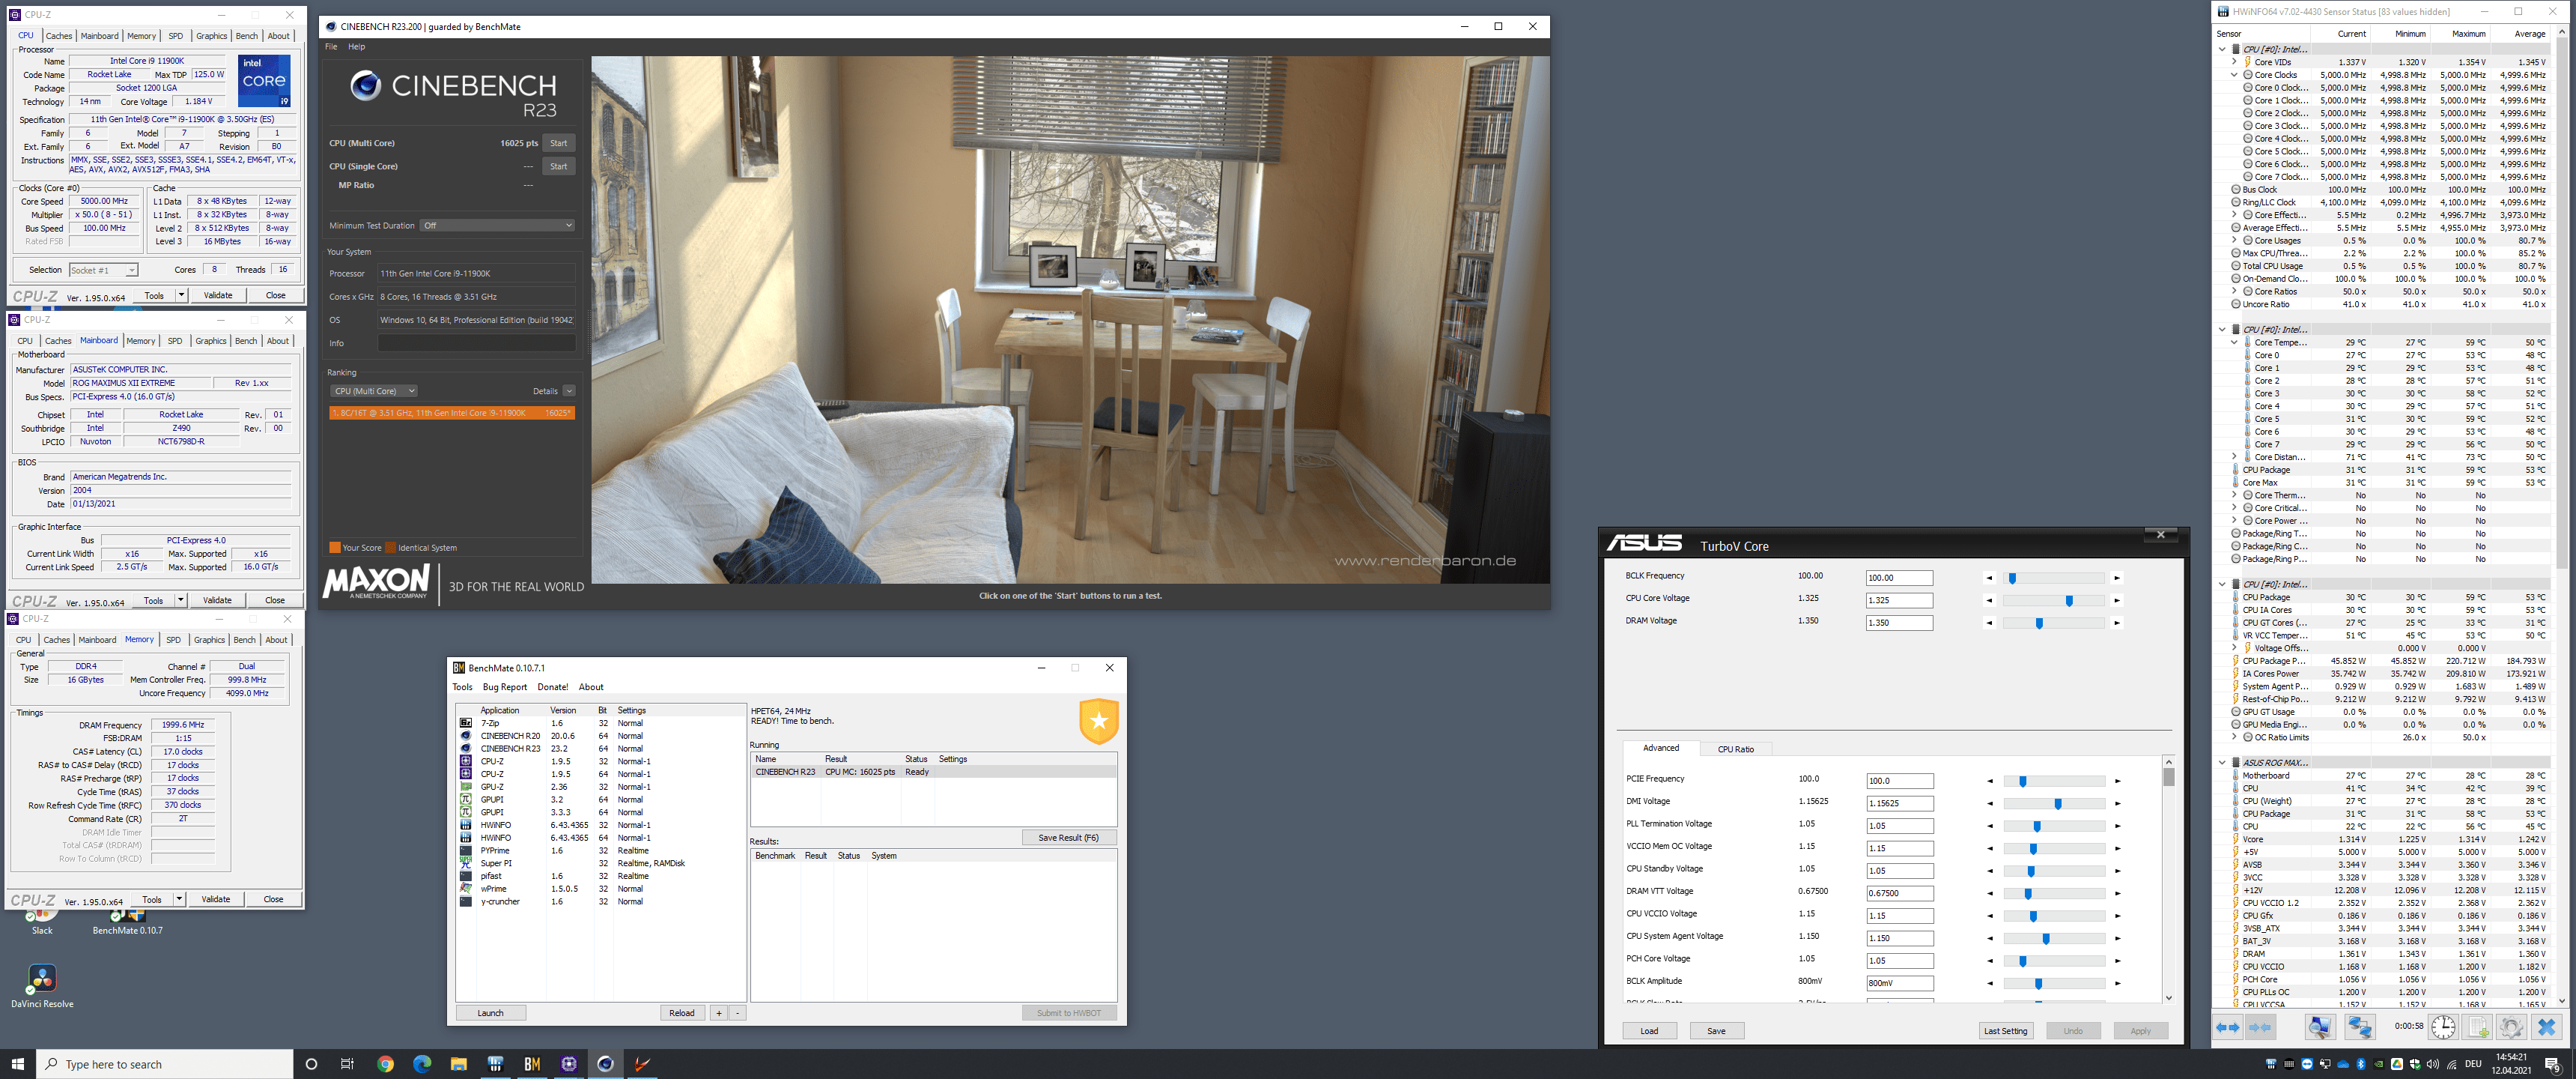
Task: Click Bluetooth icon in system tray
Action: (2361, 1064)
